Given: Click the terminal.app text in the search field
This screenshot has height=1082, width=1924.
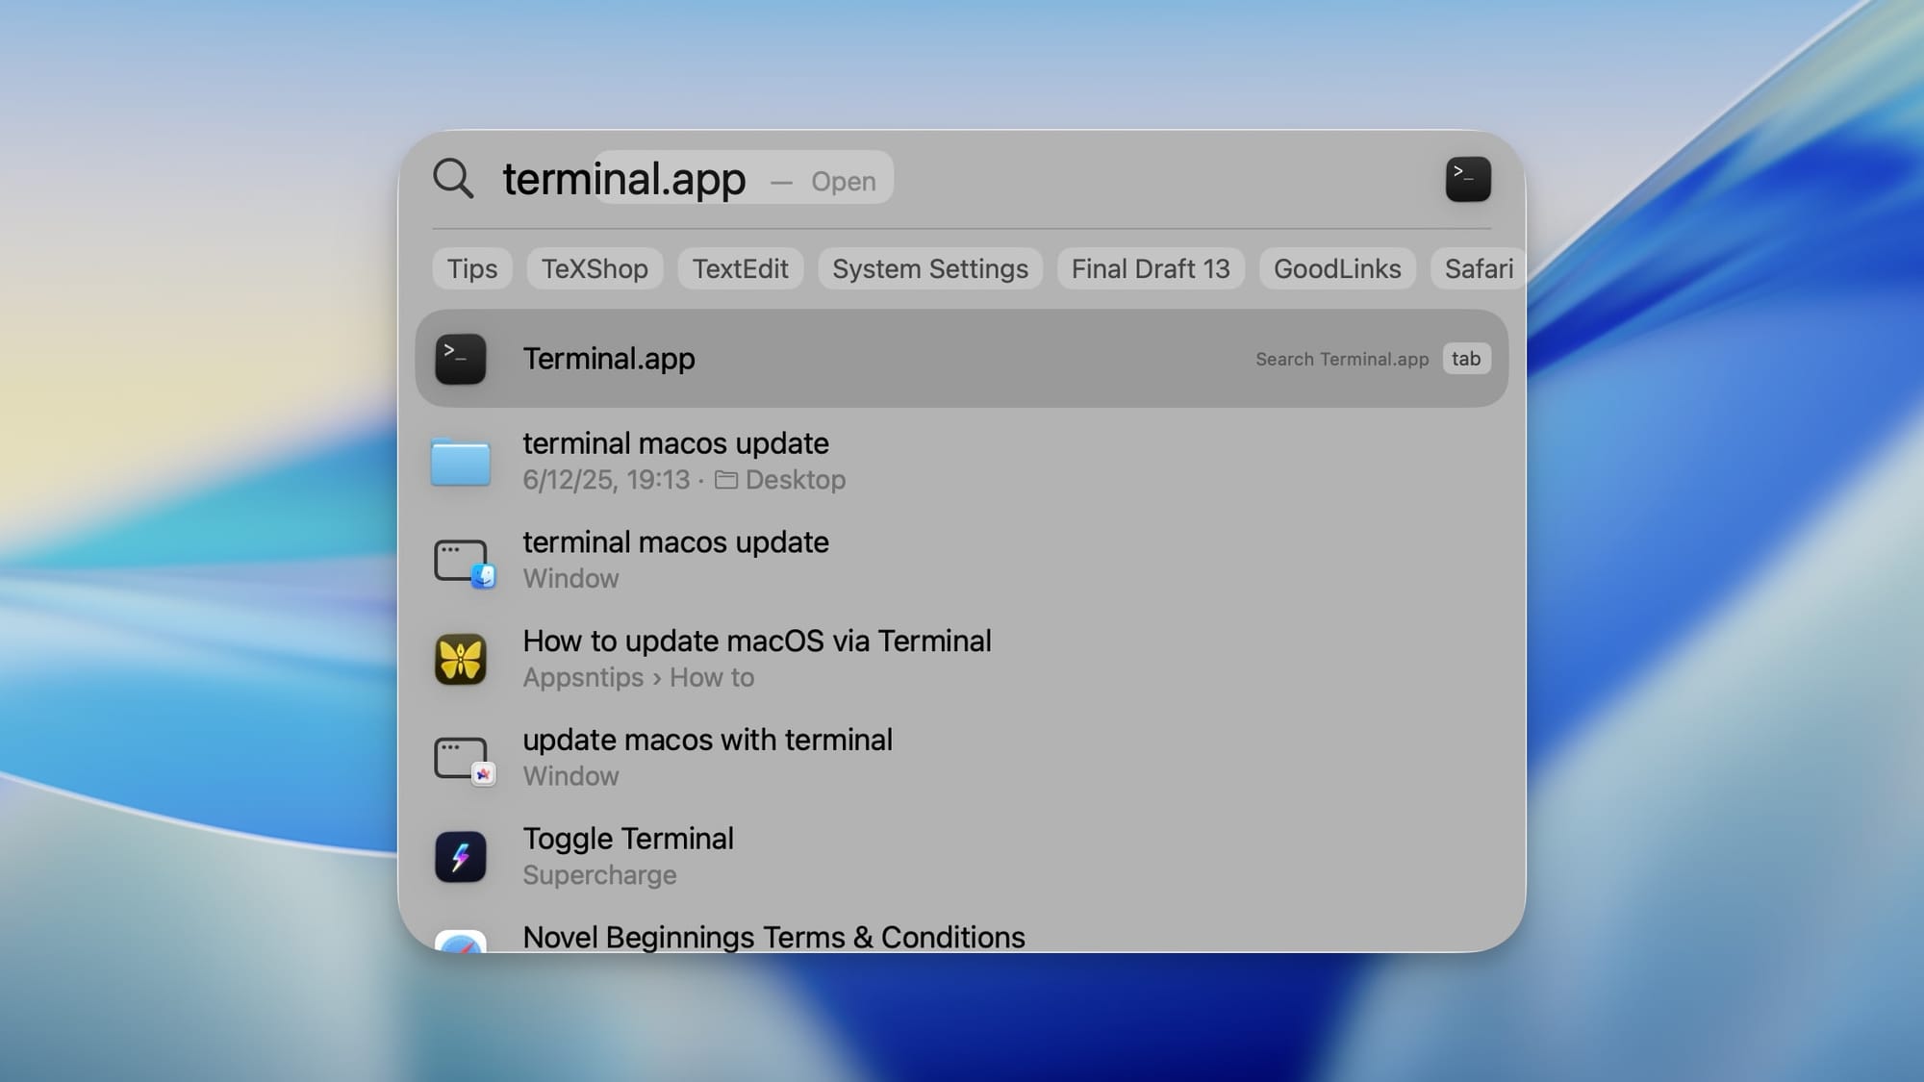Looking at the screenshot, I should pyautogui.click(x=623, y=179).
